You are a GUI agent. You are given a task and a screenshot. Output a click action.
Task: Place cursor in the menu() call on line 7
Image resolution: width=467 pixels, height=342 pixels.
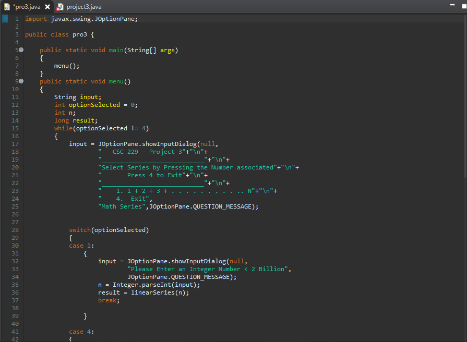coord(63,65)
